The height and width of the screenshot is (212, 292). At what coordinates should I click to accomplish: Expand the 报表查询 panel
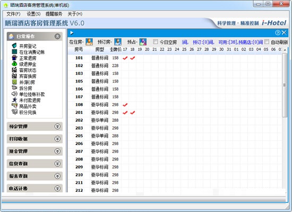coord(57,176)
